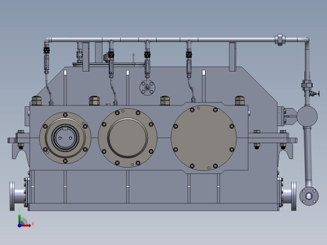
Task: Click the blue origin ball of the triad
Action: pyautogui.click(x=19, y=226)
